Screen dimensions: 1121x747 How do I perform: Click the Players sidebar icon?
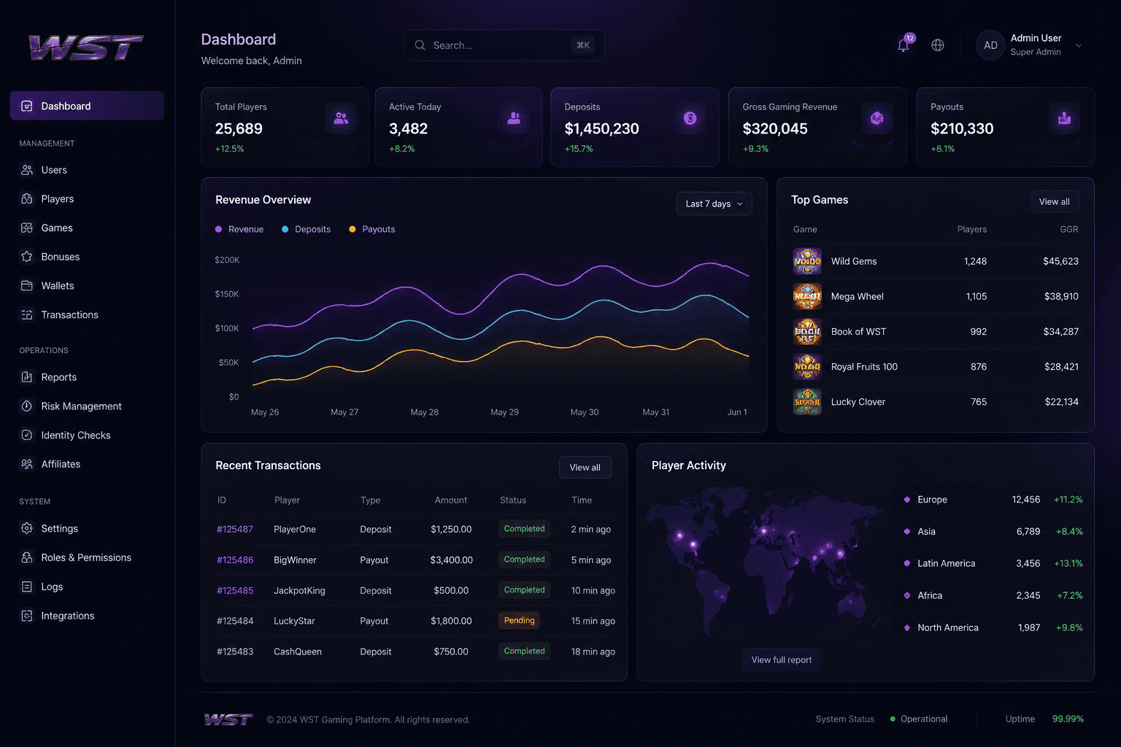click(27, 199)
